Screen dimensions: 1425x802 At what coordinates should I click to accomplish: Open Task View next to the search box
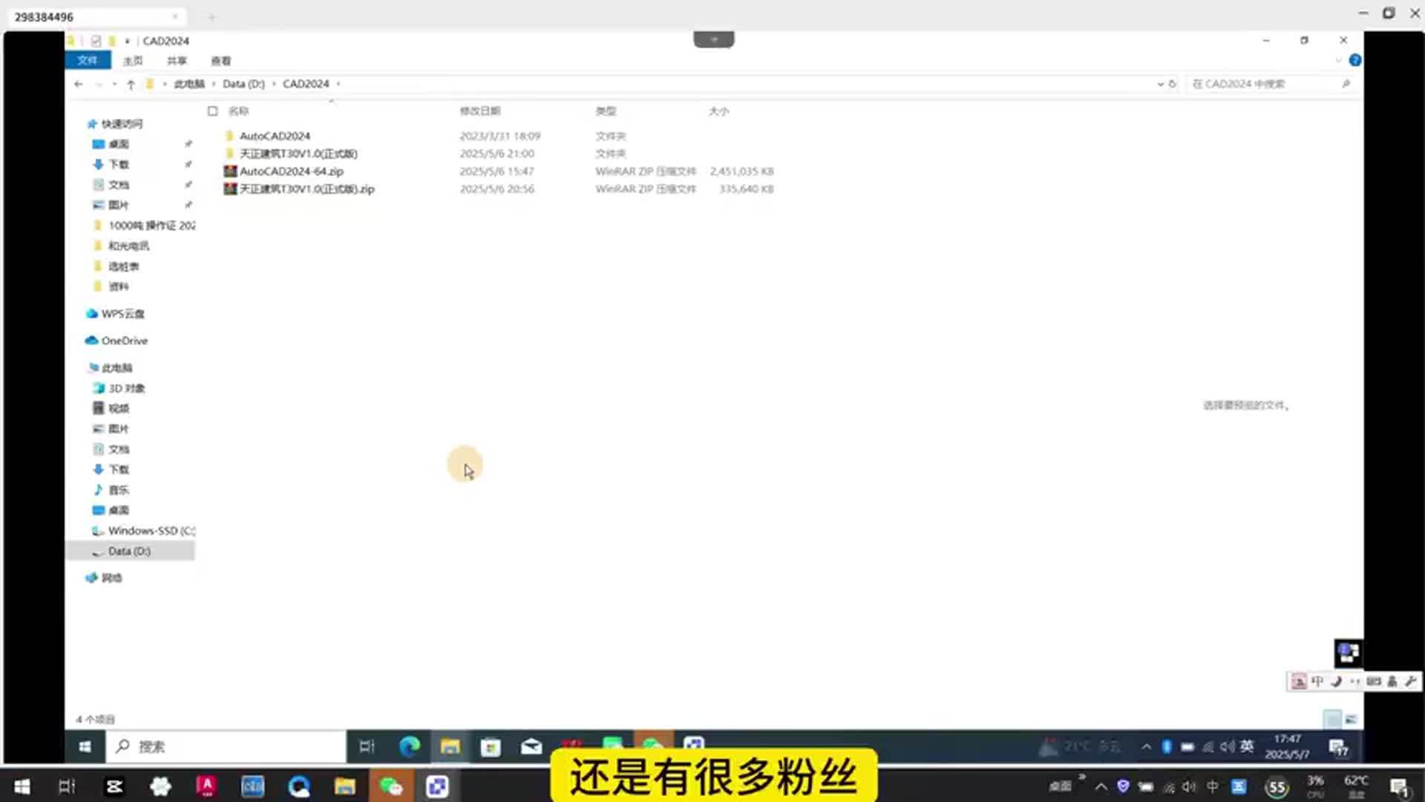pos(366,746)
